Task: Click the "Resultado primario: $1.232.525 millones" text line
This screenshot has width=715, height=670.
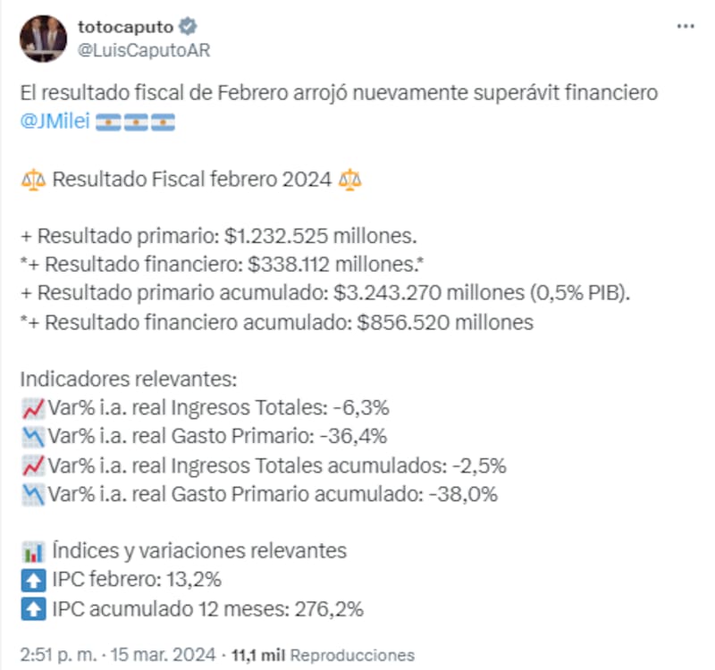Action: [220, 237]
